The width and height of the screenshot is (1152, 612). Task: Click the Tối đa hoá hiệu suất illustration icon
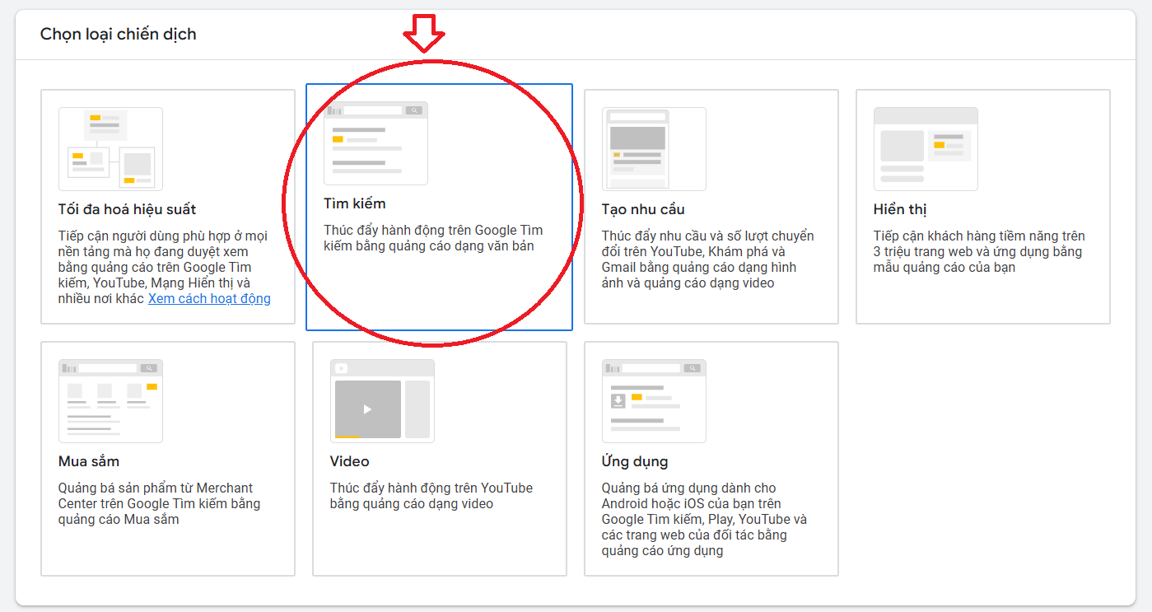(110, 149)
